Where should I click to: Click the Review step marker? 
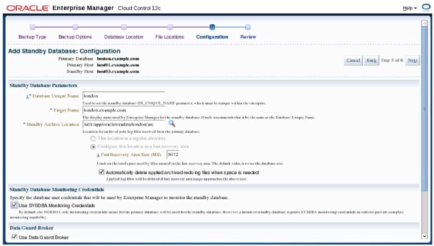(x=248, y=27)
